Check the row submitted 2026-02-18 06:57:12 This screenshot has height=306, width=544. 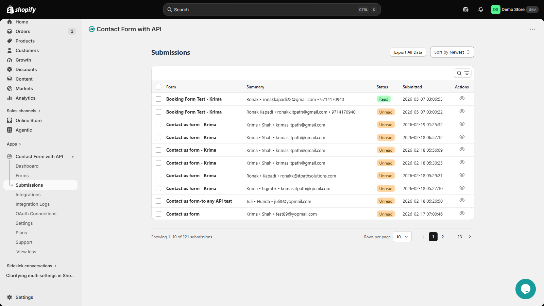(x=158, y=137)
